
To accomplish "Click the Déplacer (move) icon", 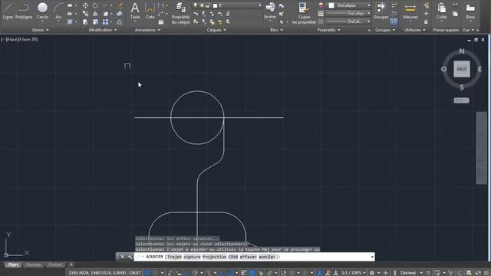I will pos(85,5).
